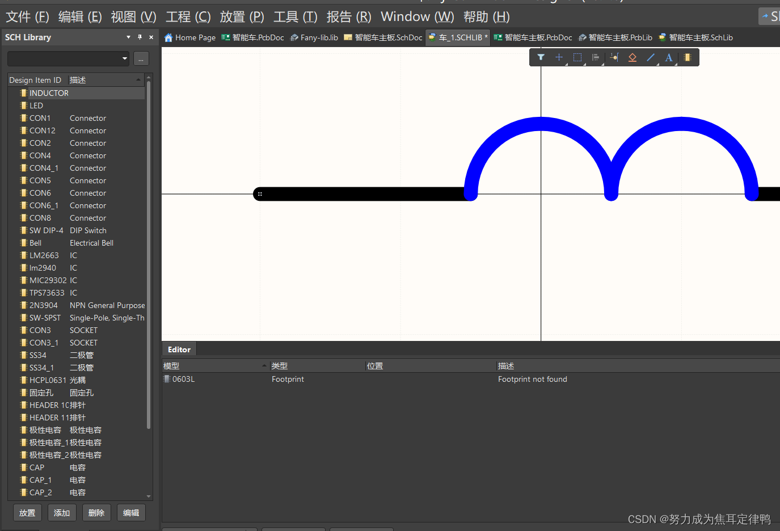Click the add component part icon

688,57
